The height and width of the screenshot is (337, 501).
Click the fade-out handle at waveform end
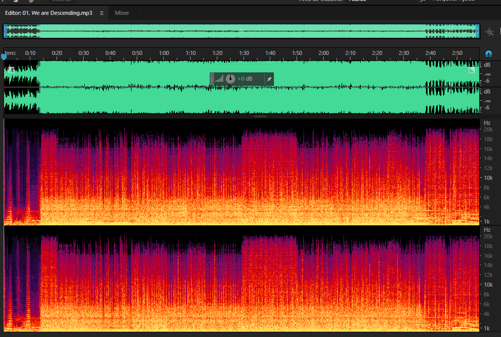[x=472, y=70]
